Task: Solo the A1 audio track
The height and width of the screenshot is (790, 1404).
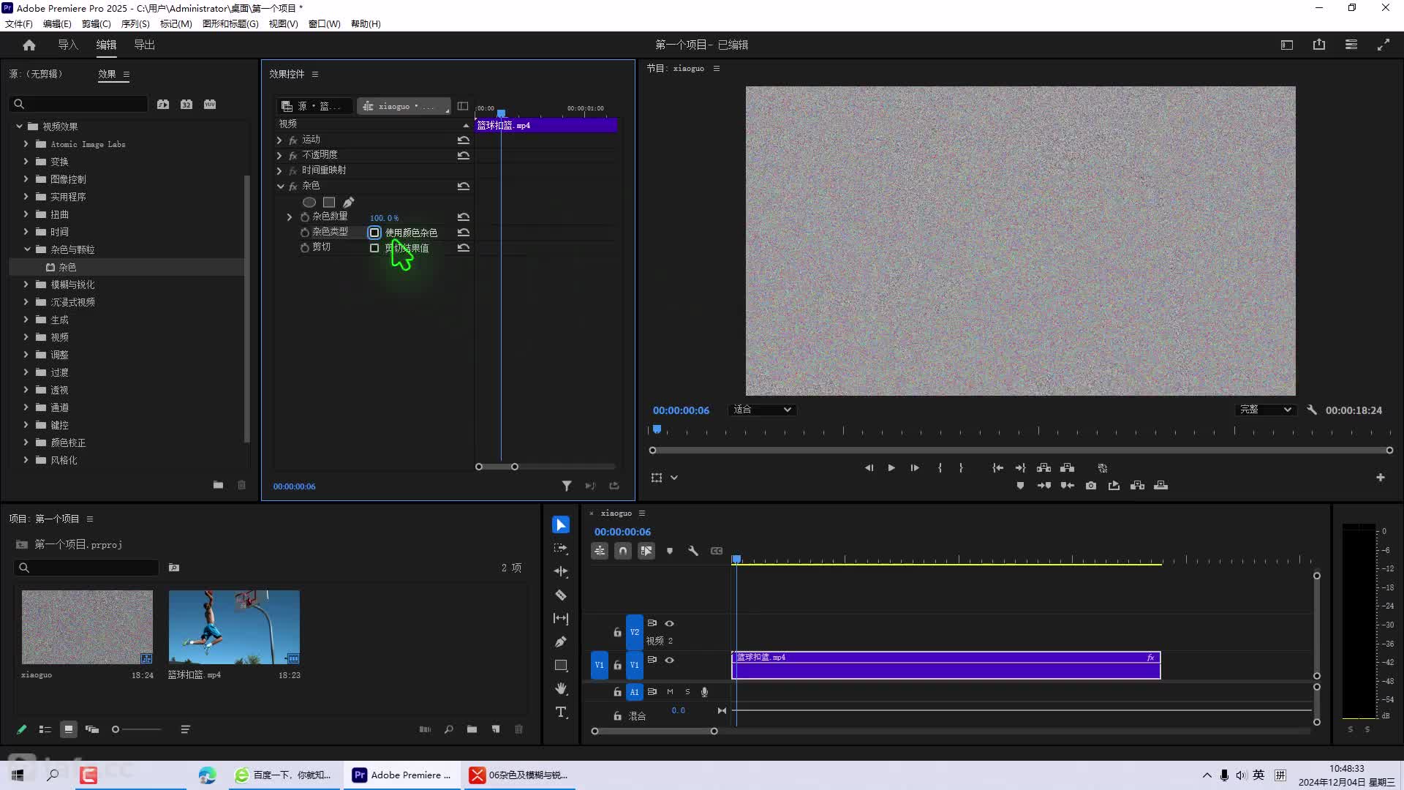Action: tap(687, 691)
